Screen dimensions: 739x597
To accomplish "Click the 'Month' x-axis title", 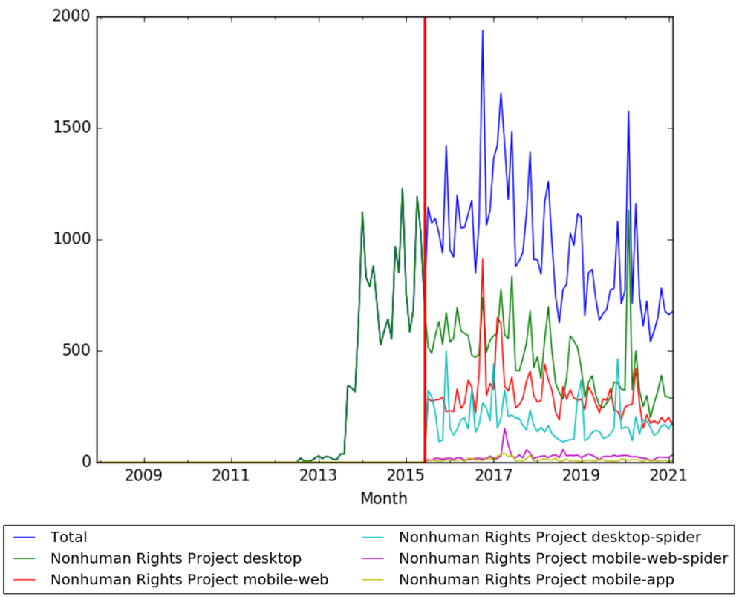I will coord(384,499).
